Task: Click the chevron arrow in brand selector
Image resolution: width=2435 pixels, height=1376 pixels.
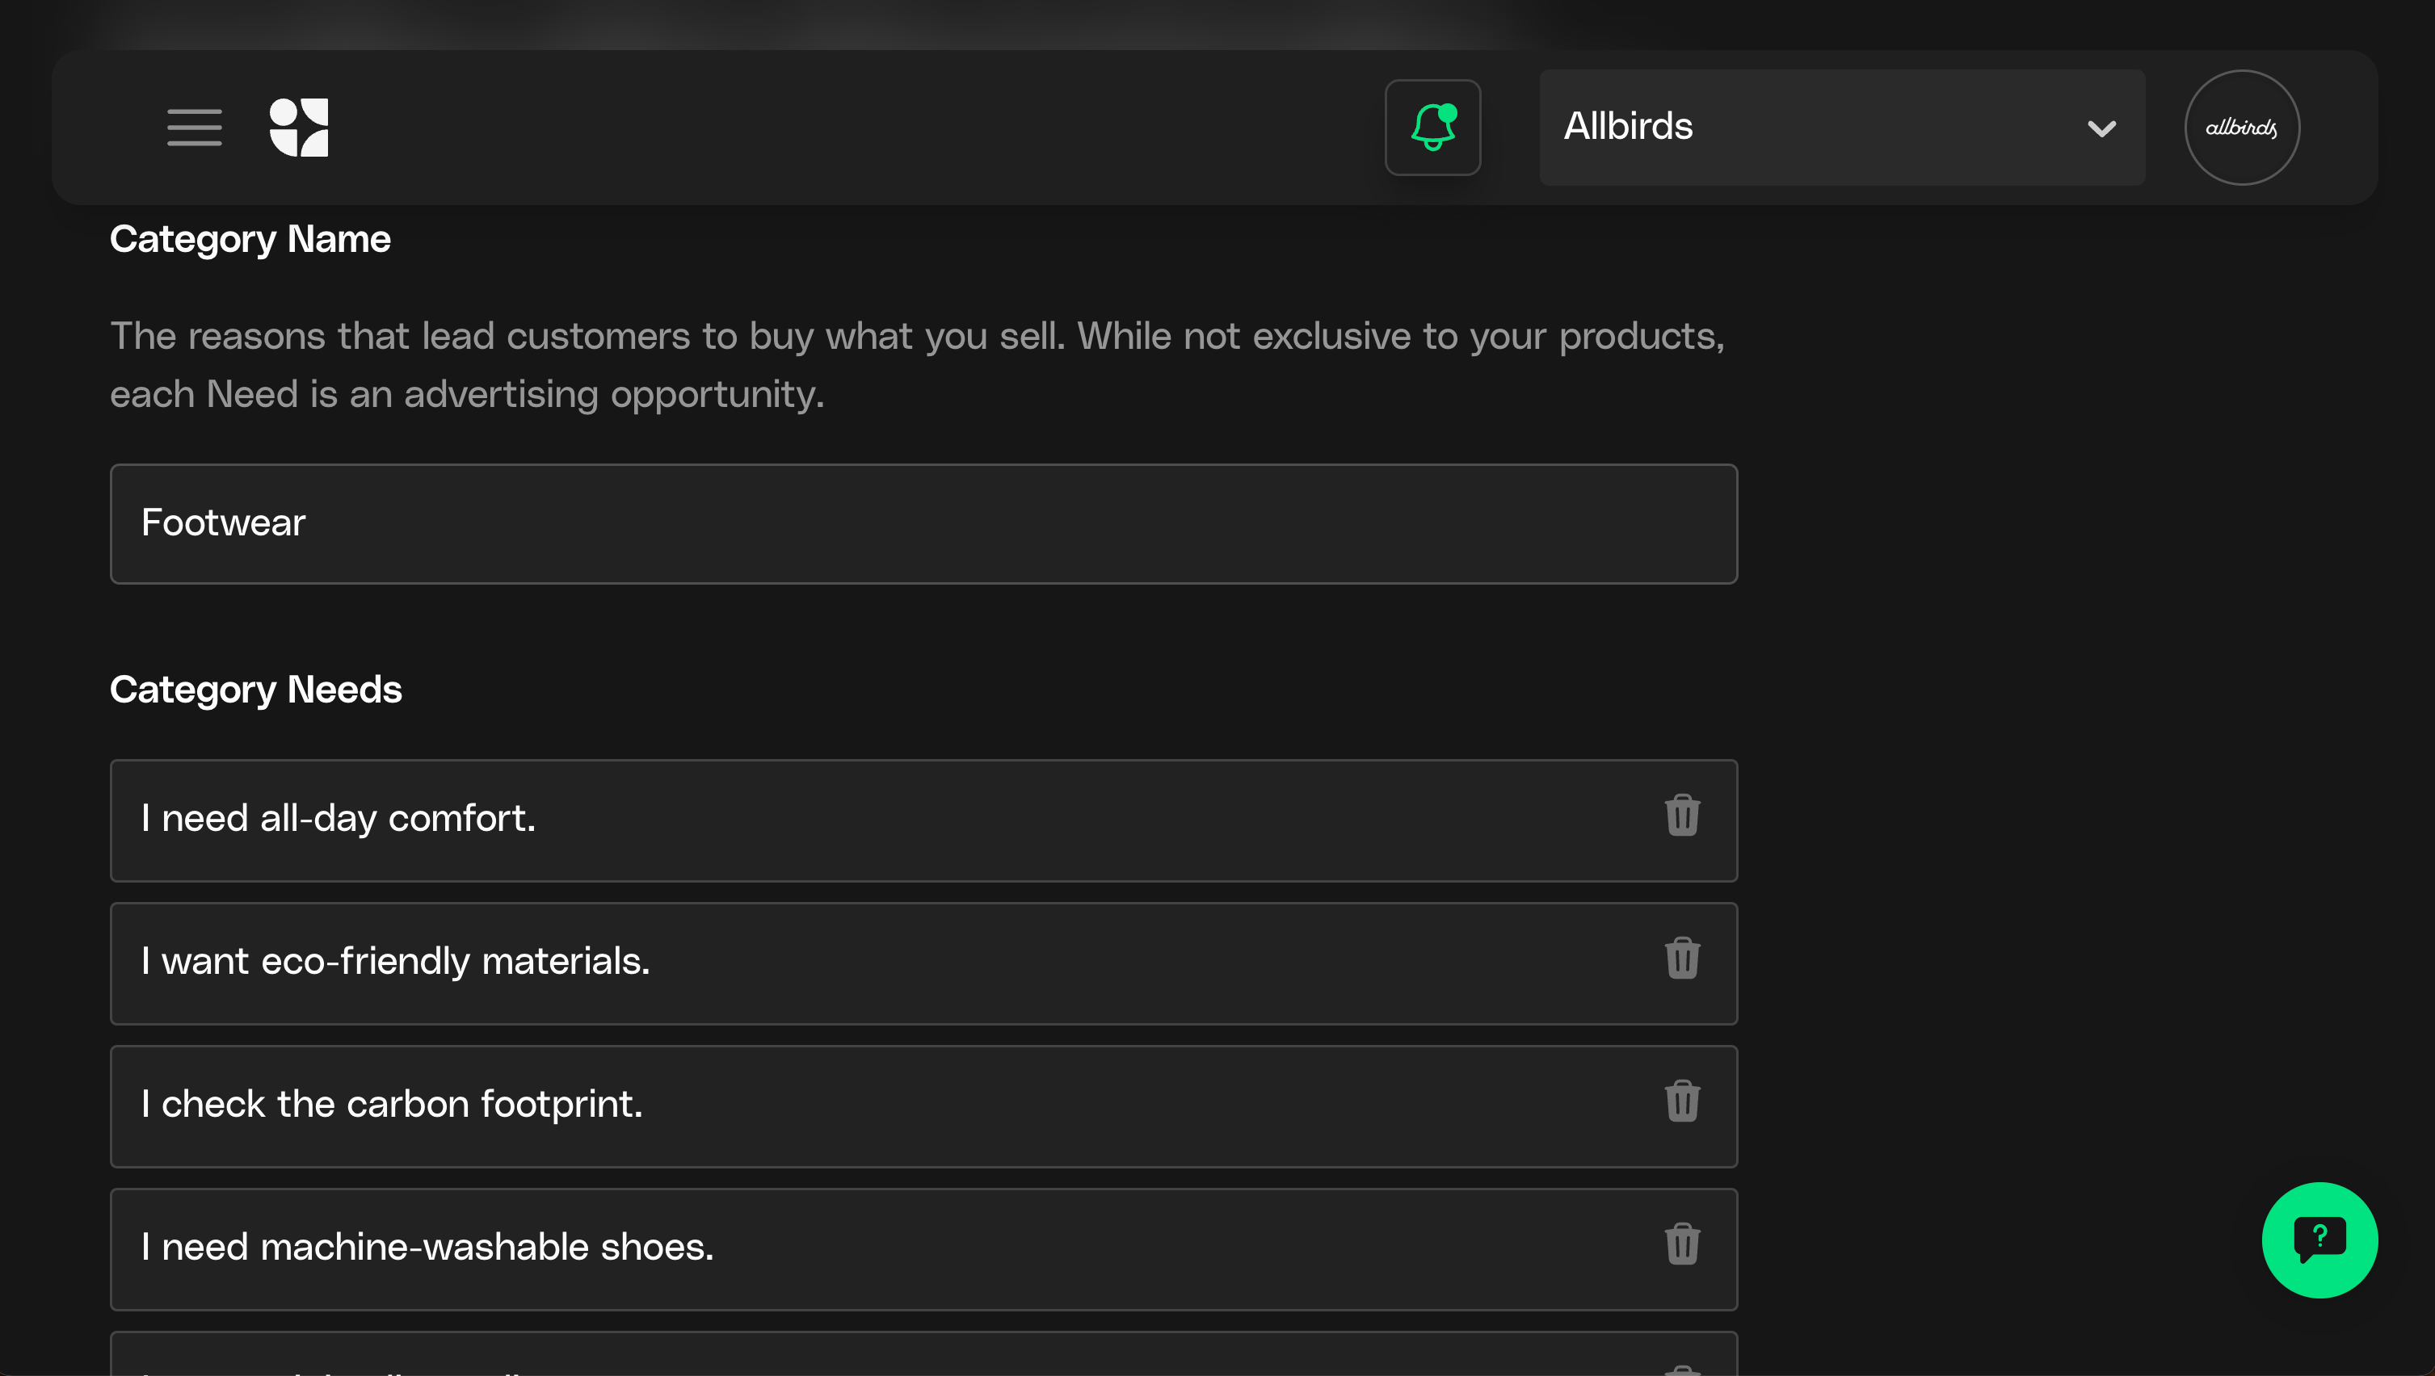Action: pos(2101,128)
